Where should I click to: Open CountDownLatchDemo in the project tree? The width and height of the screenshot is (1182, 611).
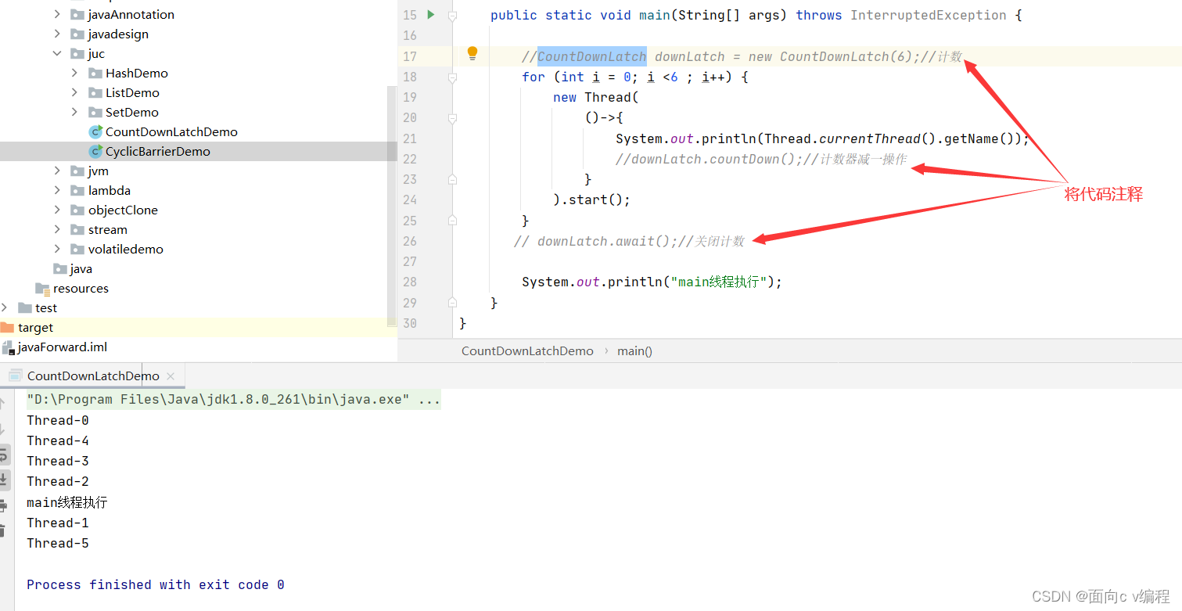tap(171, 131)
